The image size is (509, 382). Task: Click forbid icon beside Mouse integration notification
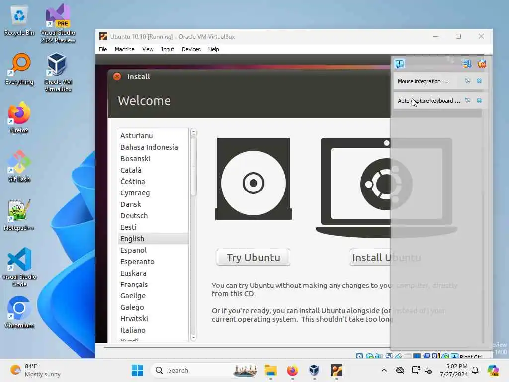pos(467,81)
